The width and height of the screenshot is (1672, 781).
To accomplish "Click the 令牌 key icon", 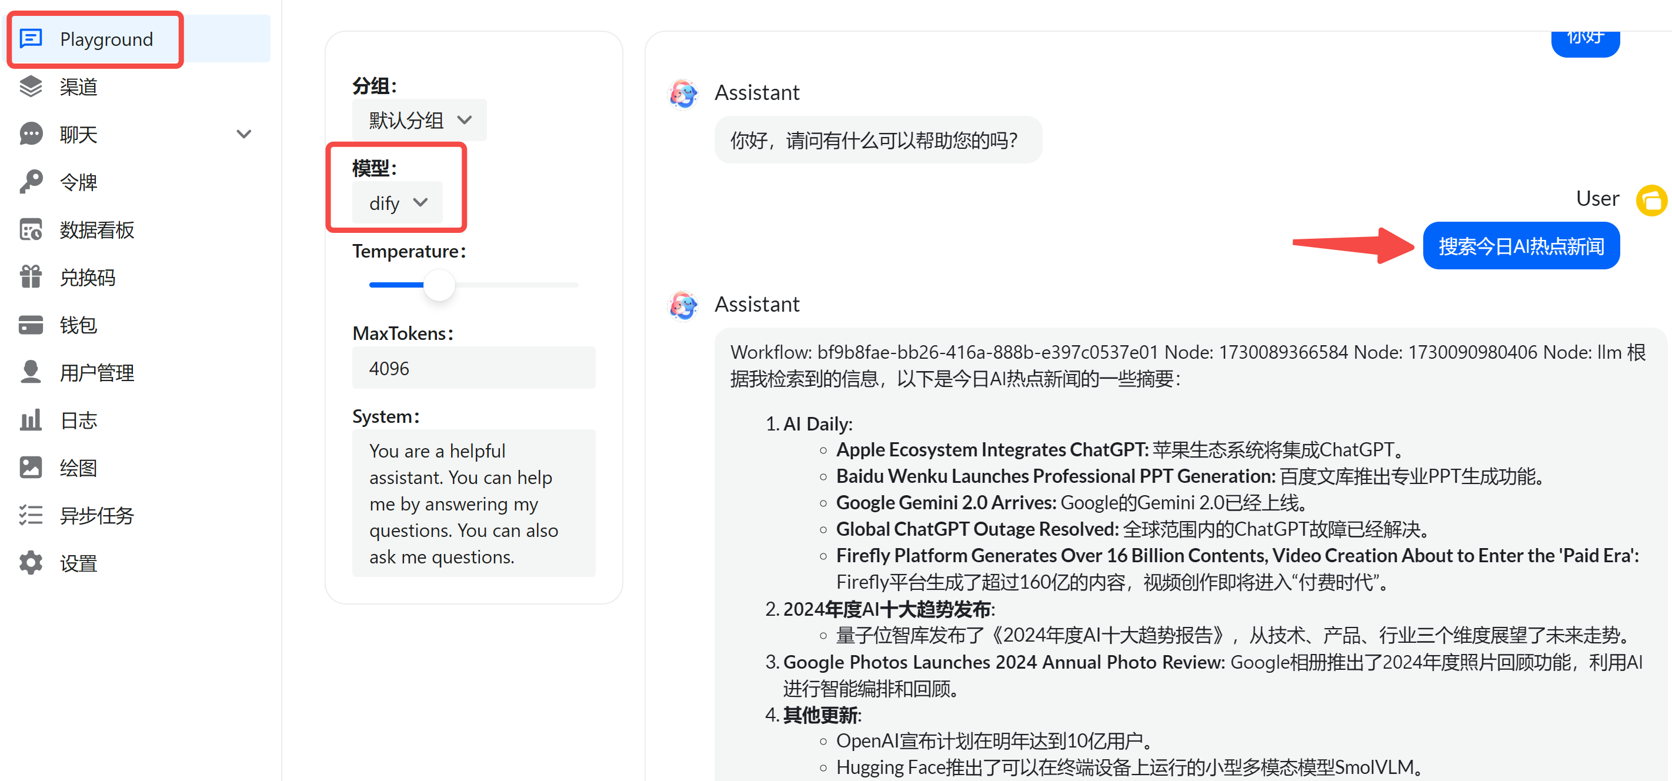I will pos(31,182).
